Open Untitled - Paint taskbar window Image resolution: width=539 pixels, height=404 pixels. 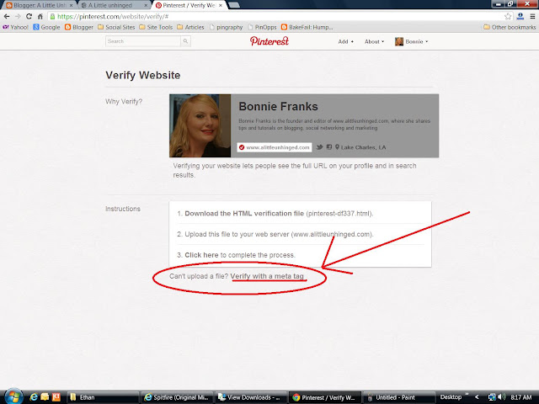click(x=398, y=397)
